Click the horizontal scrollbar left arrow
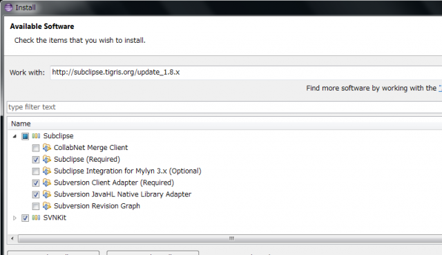Viewport: 442px width, 255px height. click(x=12, y=238)
